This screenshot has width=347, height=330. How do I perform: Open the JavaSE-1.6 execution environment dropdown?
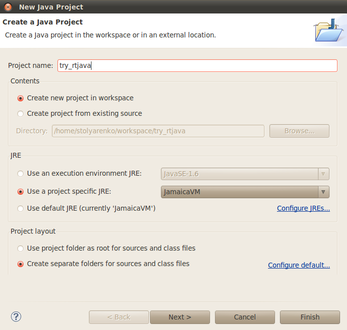click(x=245, y=174)
